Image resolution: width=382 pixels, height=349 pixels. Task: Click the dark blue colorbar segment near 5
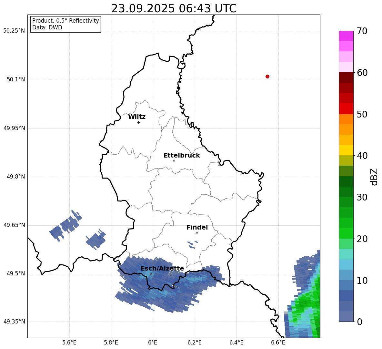coord(346,295)
